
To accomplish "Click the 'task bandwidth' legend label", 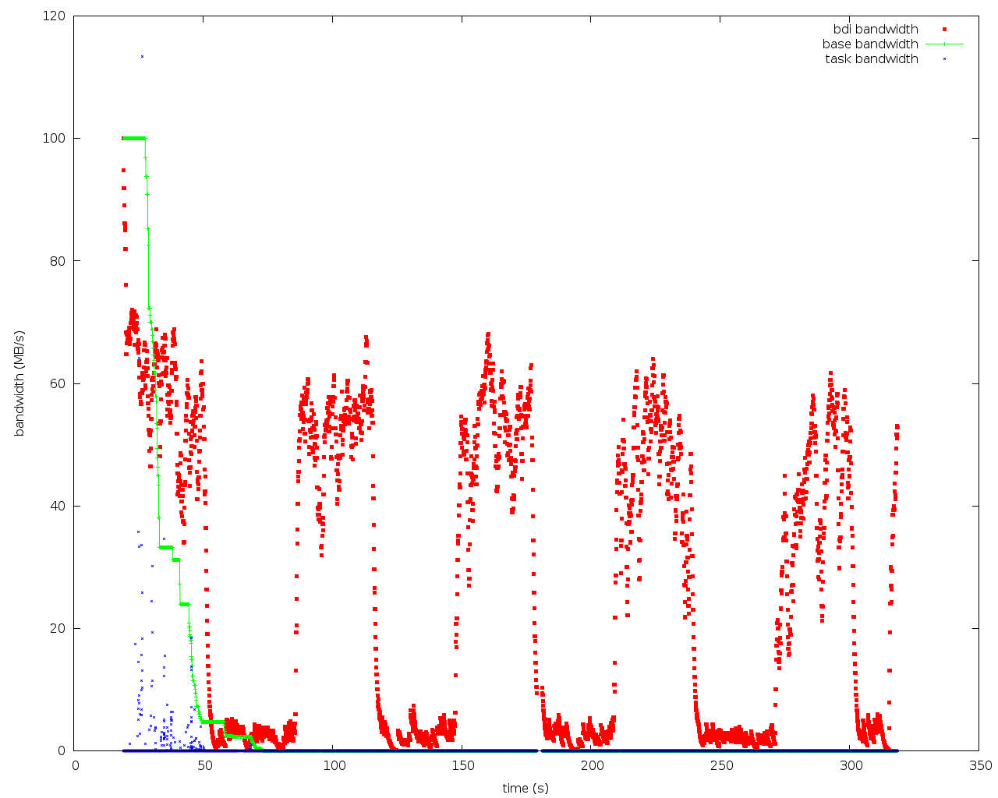I will pos(872,59).
